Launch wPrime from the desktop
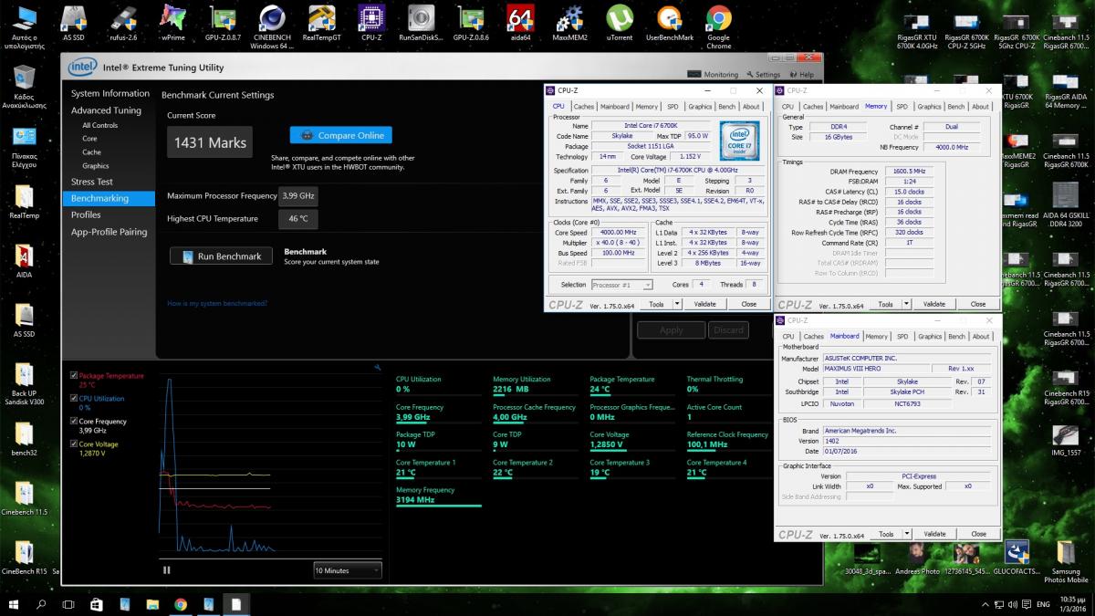The image size is (1095, 616). click(x=172, y=22)
